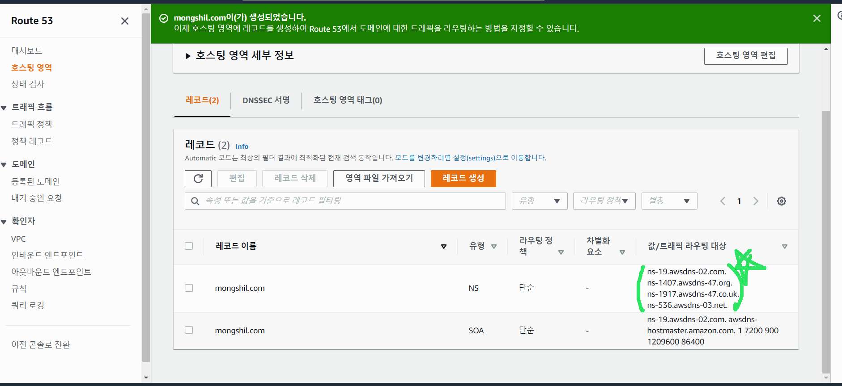Click the sidebar scroll down arrow
Screen dimensions: 842x386
[x=146, y=378]
